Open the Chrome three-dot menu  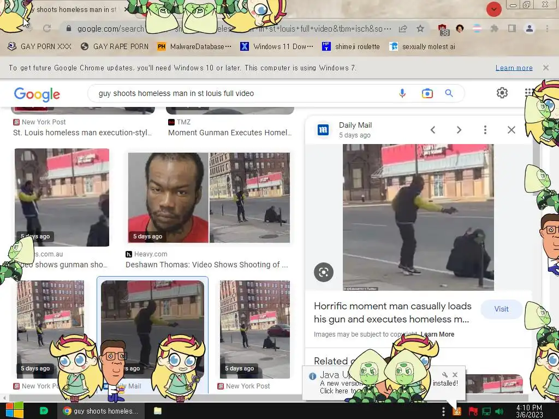point(547,28)
